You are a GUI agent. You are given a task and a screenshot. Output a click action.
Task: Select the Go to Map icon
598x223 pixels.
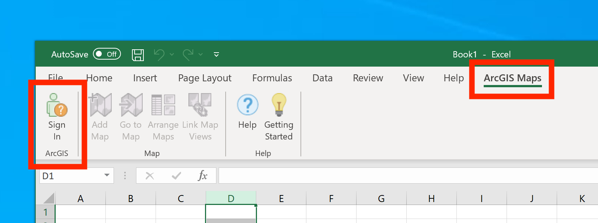point(131,105)
